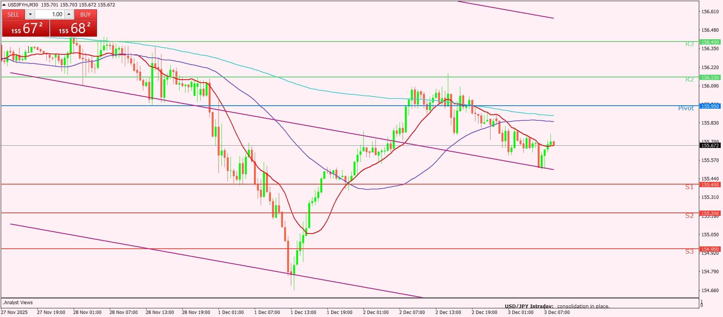This screenshot has height=317, width=723.
Task: Click the 155.703 high value in the title
Action: (x=68, y=5)
